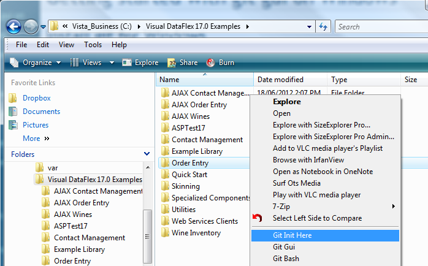The height and width of the screenshot is (266, 428).
Task: Select the Wine Inventory folder icon
Action: tap(164, 232)
